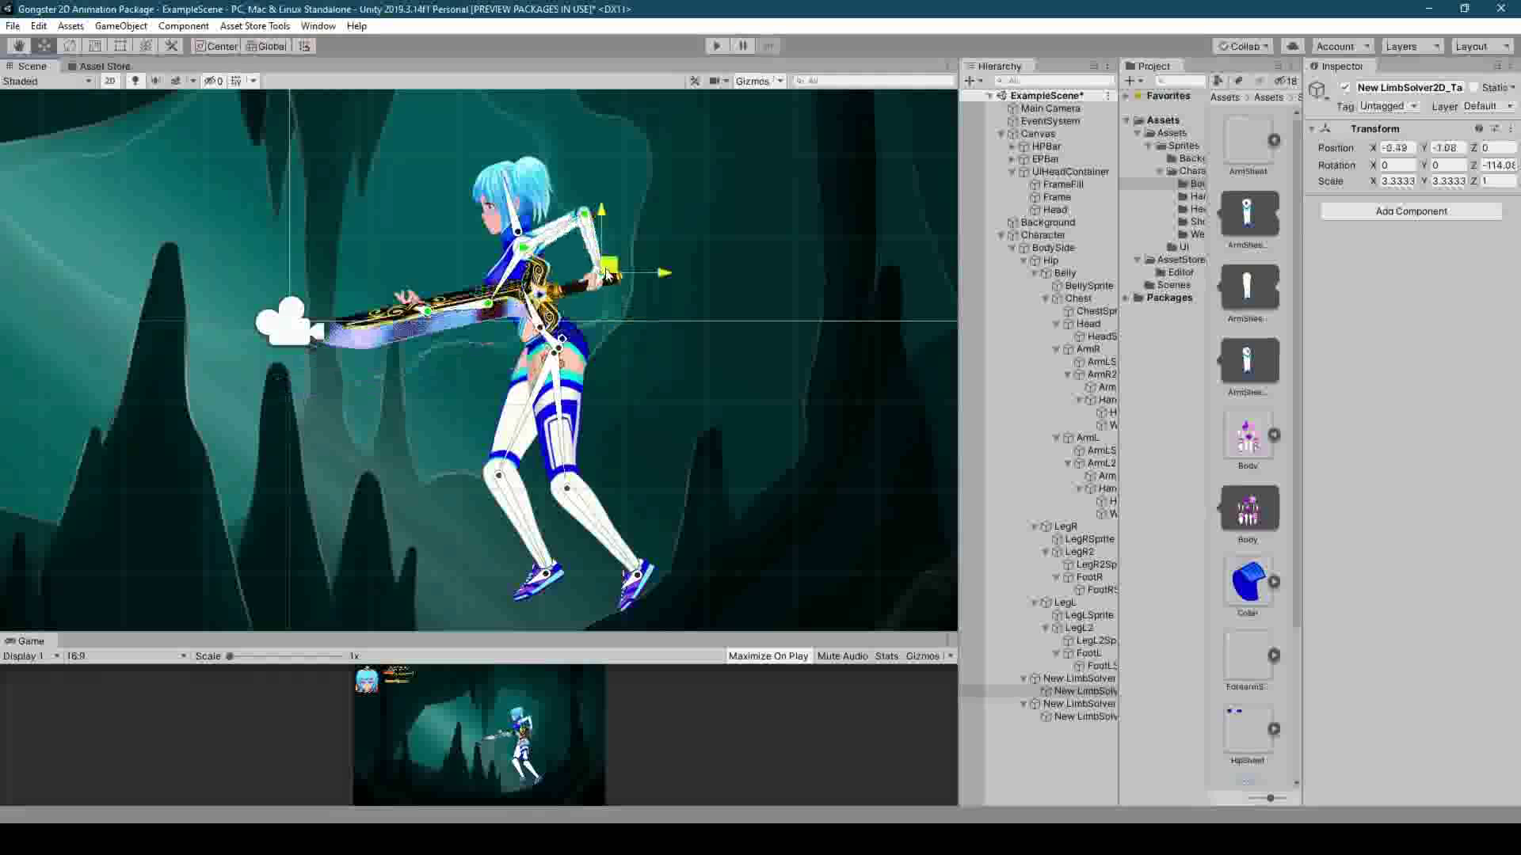Toggle Maximize On Play button
Screen dimensions: 1521x855
click(x=768, y=656)
